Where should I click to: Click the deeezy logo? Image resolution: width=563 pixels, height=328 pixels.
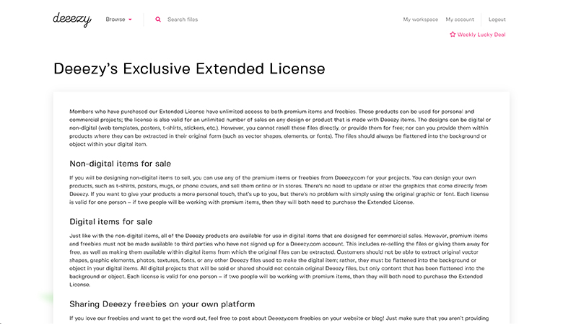pos(72,19)
